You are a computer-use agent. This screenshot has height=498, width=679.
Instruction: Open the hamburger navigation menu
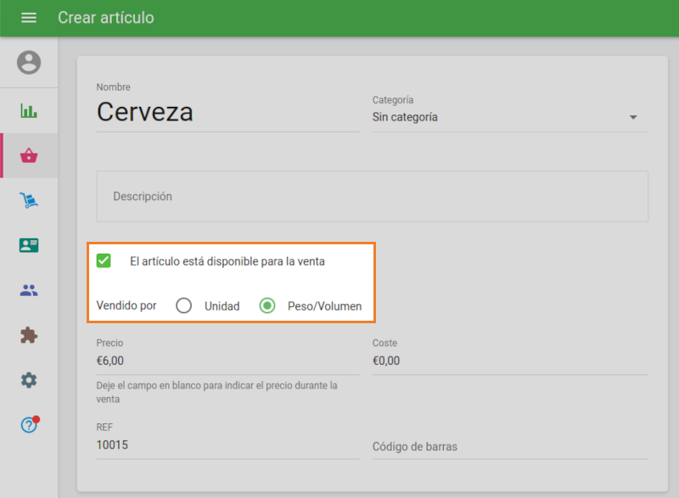point(29,18)
